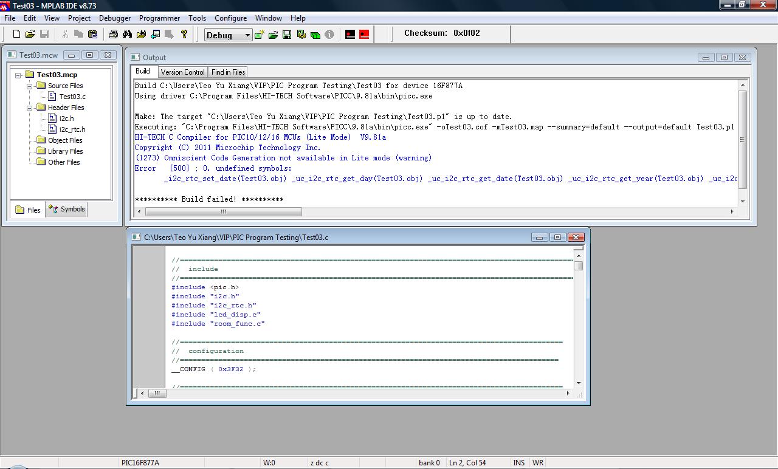This screenshot has height=469, width=778.
Task: Switch to the Symbols tab in project panel
Action: (67, 209)
